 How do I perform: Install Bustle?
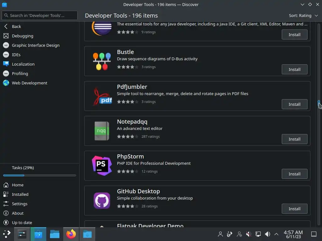(x=294, y=69)
